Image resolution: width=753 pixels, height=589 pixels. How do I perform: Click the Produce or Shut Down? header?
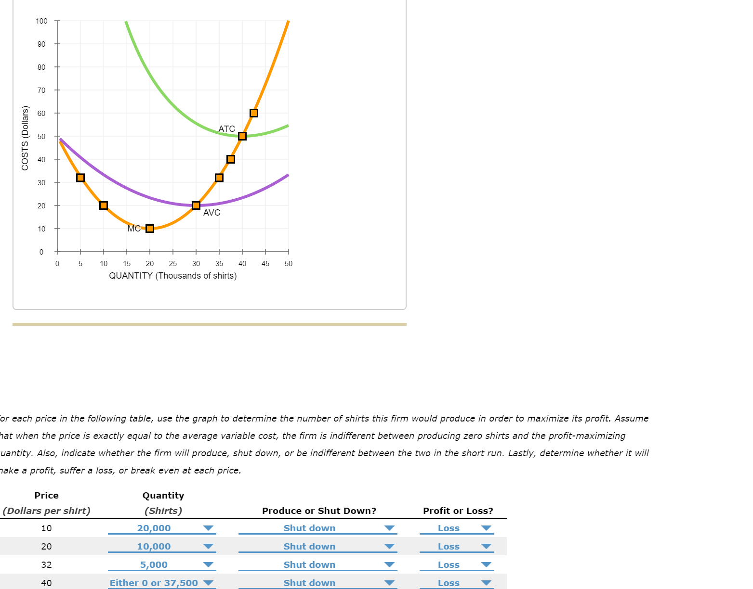[x=319, y=511]
